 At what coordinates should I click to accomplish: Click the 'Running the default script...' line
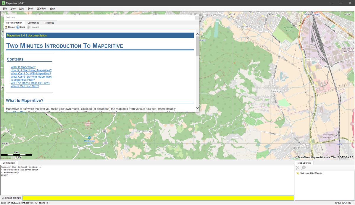click(21, 167)
